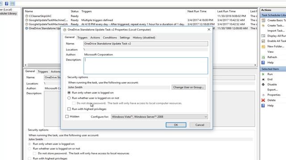The image size is (286, 160).
Task: Open the Actions tab in Properties dialog
Action: tap(95, 37)
